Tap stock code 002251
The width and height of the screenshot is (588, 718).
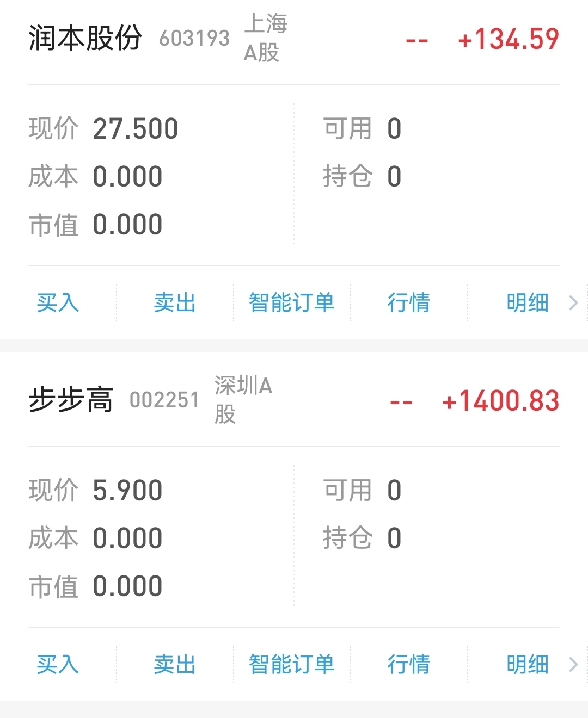(164, 400)
